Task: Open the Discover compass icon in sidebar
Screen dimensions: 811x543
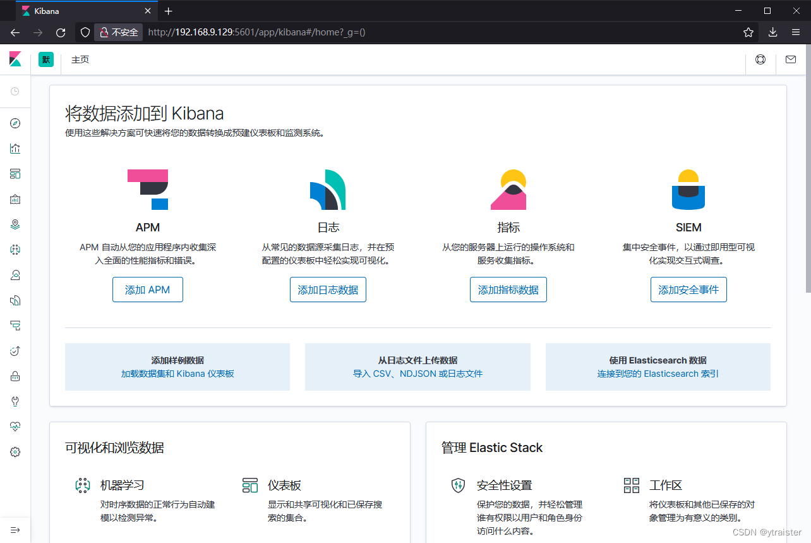Action: coord(15,123)
